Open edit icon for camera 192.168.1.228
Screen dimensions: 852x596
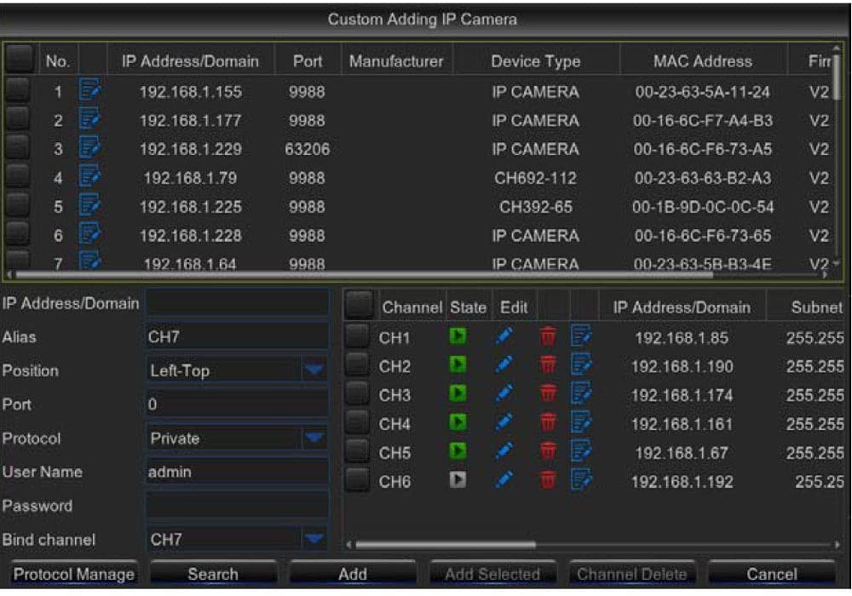[89, 234]
